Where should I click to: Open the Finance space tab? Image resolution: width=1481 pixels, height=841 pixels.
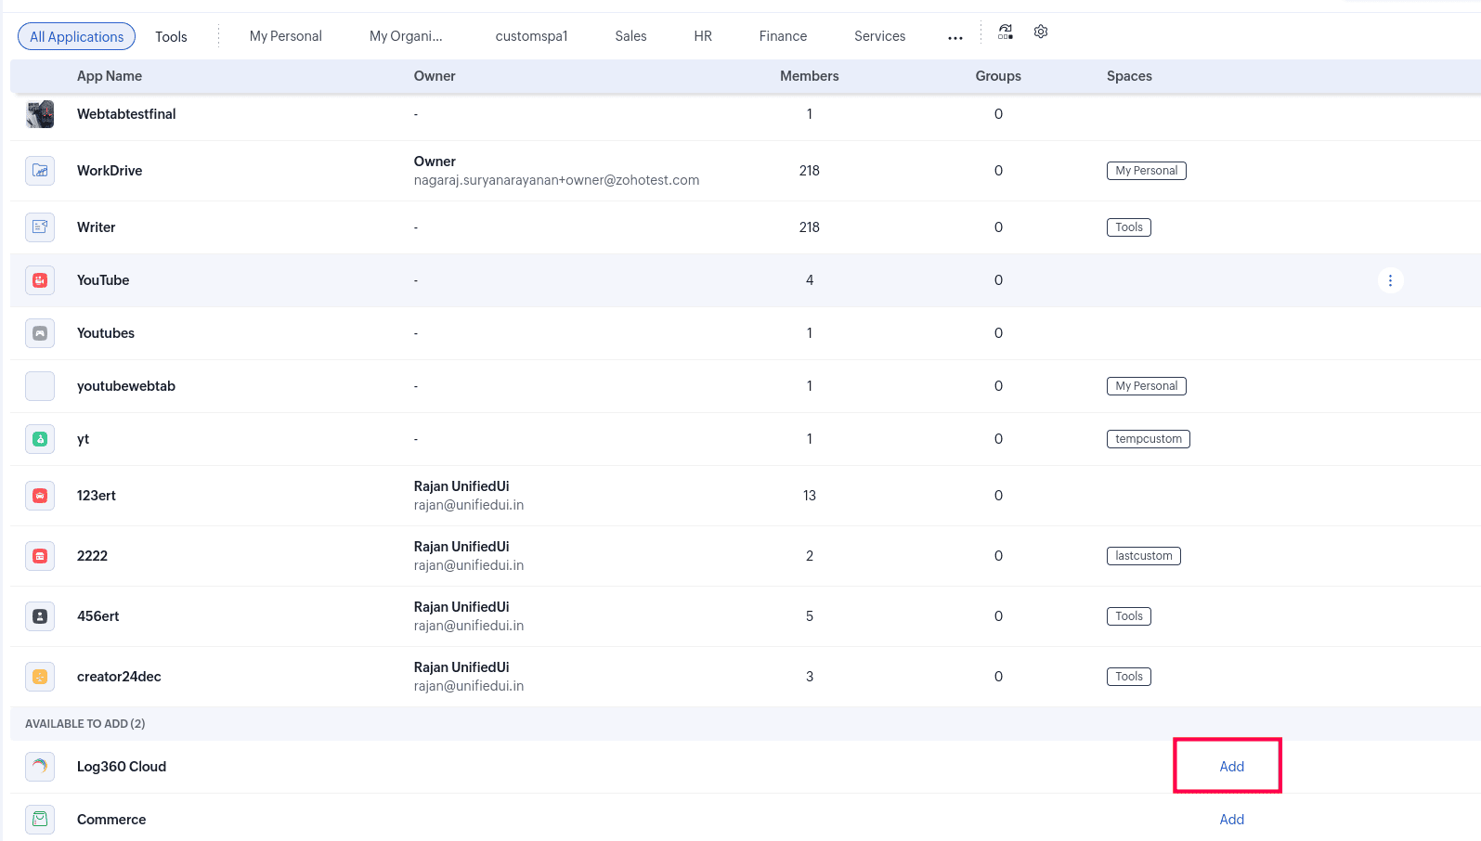tap(783, 36)
